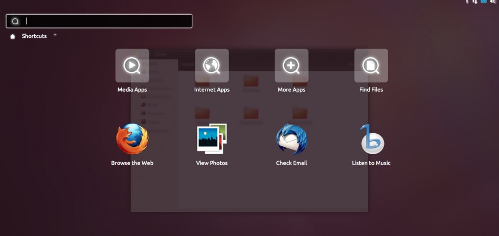The height and width of the screenshot is (236, 499).
Task: Open the Find Files document icon
Action: pyautogui.click(x=371, y=66)
